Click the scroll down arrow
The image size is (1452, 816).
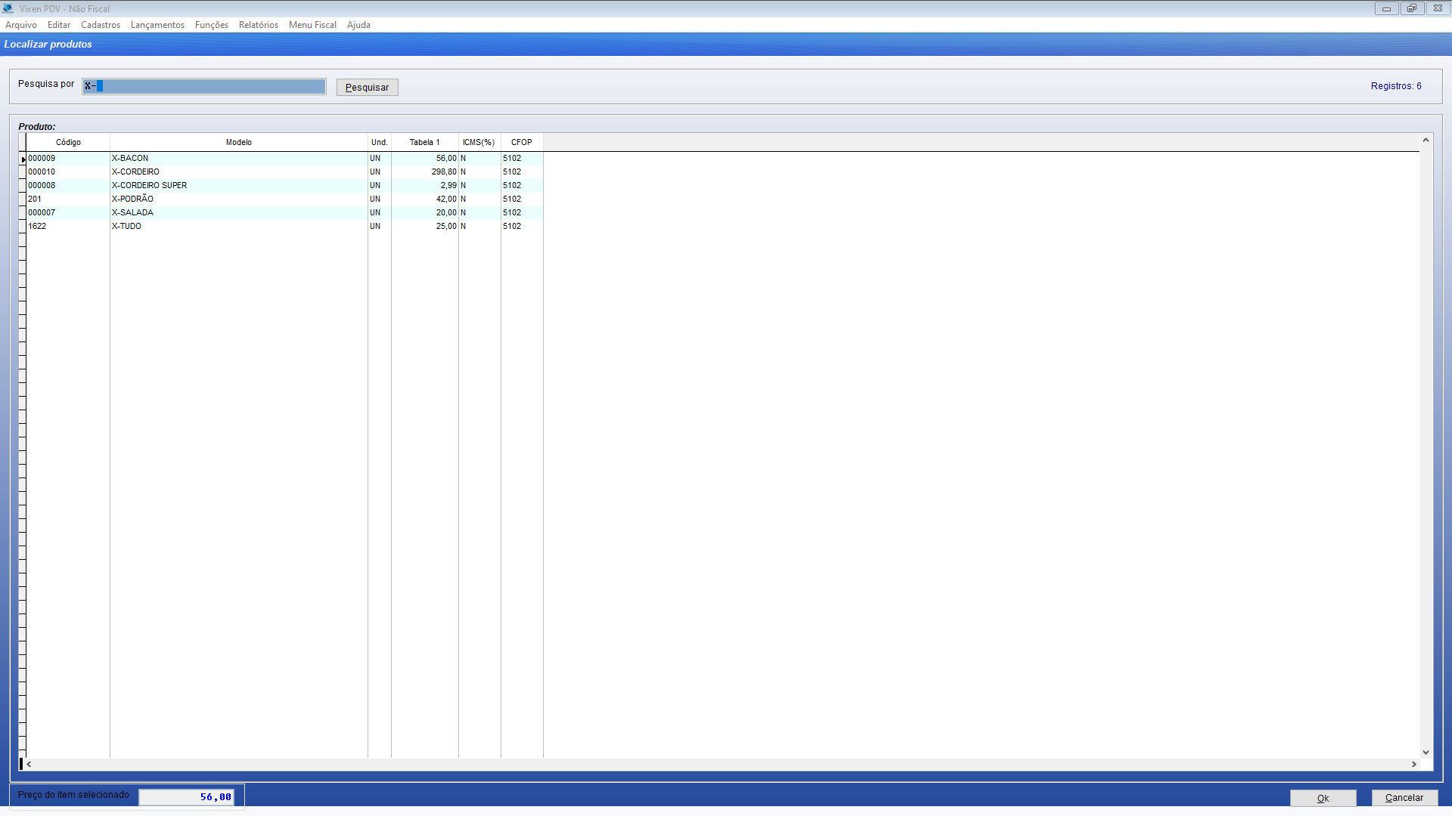click(1426, 753)
